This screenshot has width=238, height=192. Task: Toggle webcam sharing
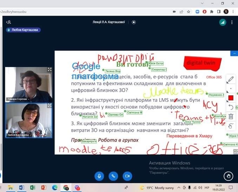tap(127, 176)
